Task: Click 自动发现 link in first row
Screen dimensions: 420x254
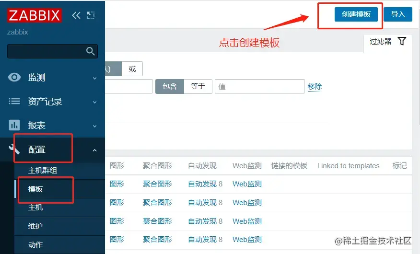Action: tap(202, 184)
